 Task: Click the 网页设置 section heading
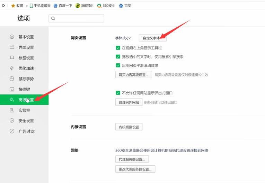[78, 38]
